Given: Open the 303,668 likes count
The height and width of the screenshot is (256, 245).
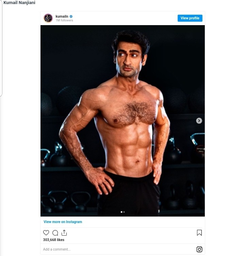Looking at the screenshot, I should 54,240.
